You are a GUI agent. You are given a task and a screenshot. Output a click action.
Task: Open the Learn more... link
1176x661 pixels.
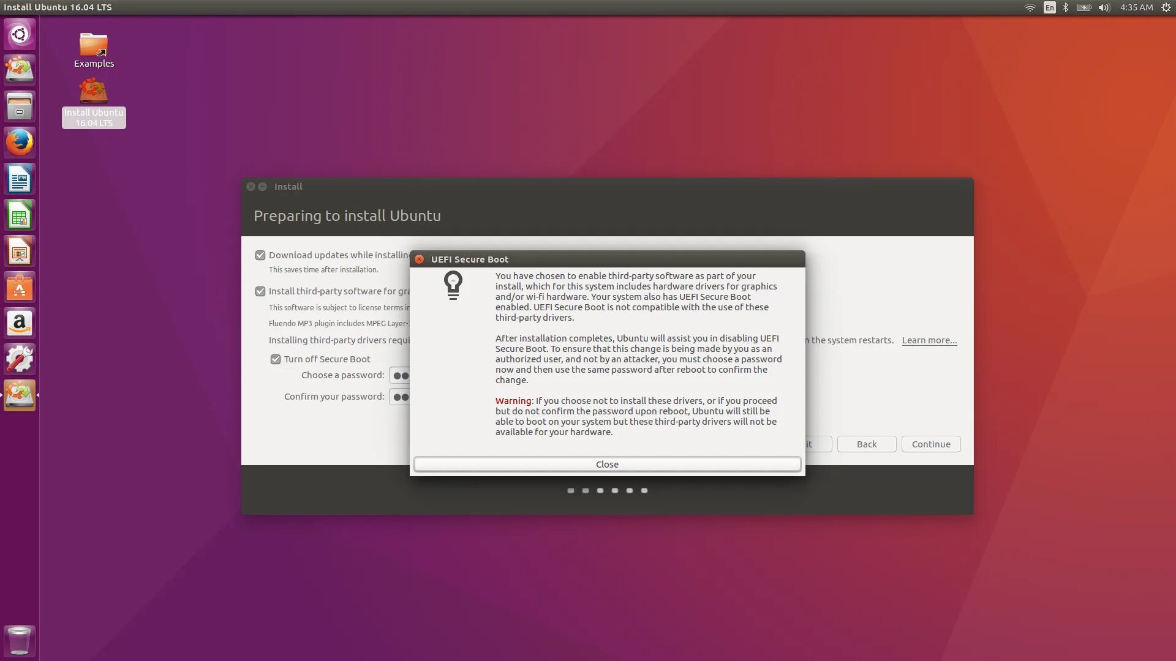929,340
